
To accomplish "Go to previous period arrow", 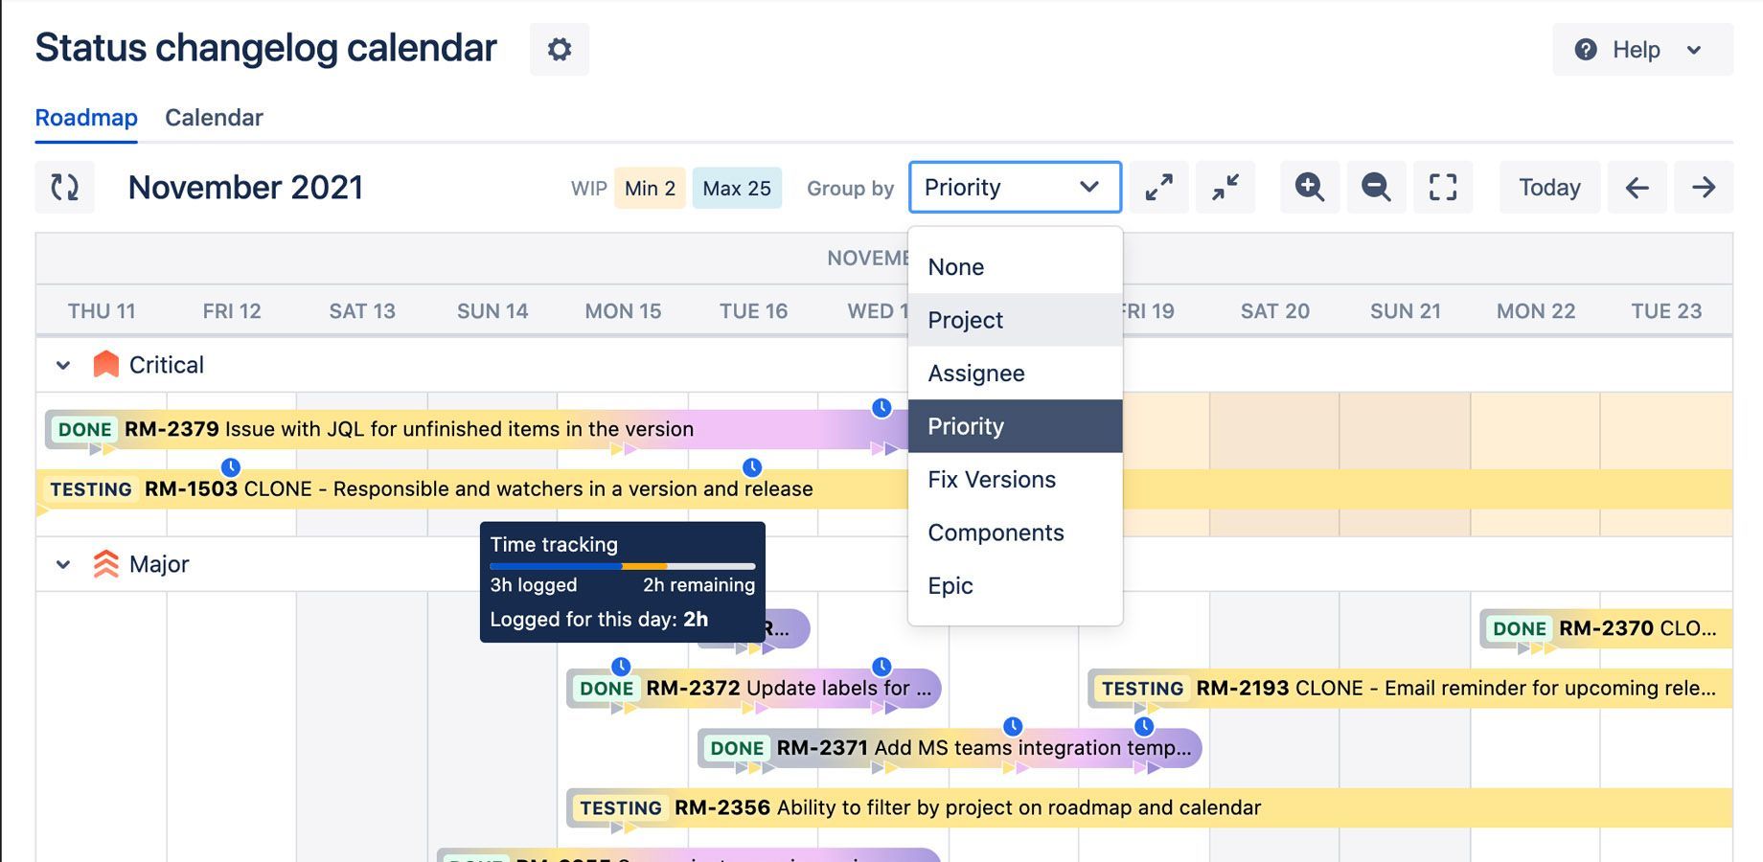I will 1637,187.
